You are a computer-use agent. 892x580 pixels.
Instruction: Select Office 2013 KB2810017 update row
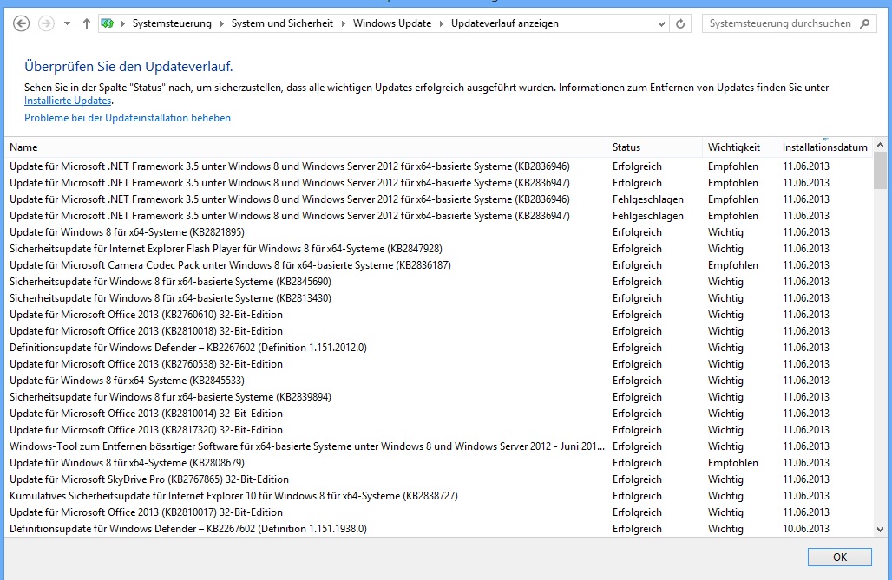tap(438, 513)
